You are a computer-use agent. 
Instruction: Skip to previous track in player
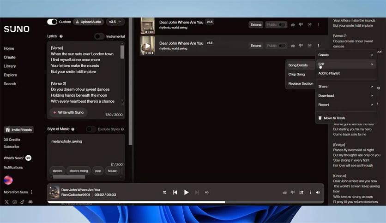pos(175,192)
